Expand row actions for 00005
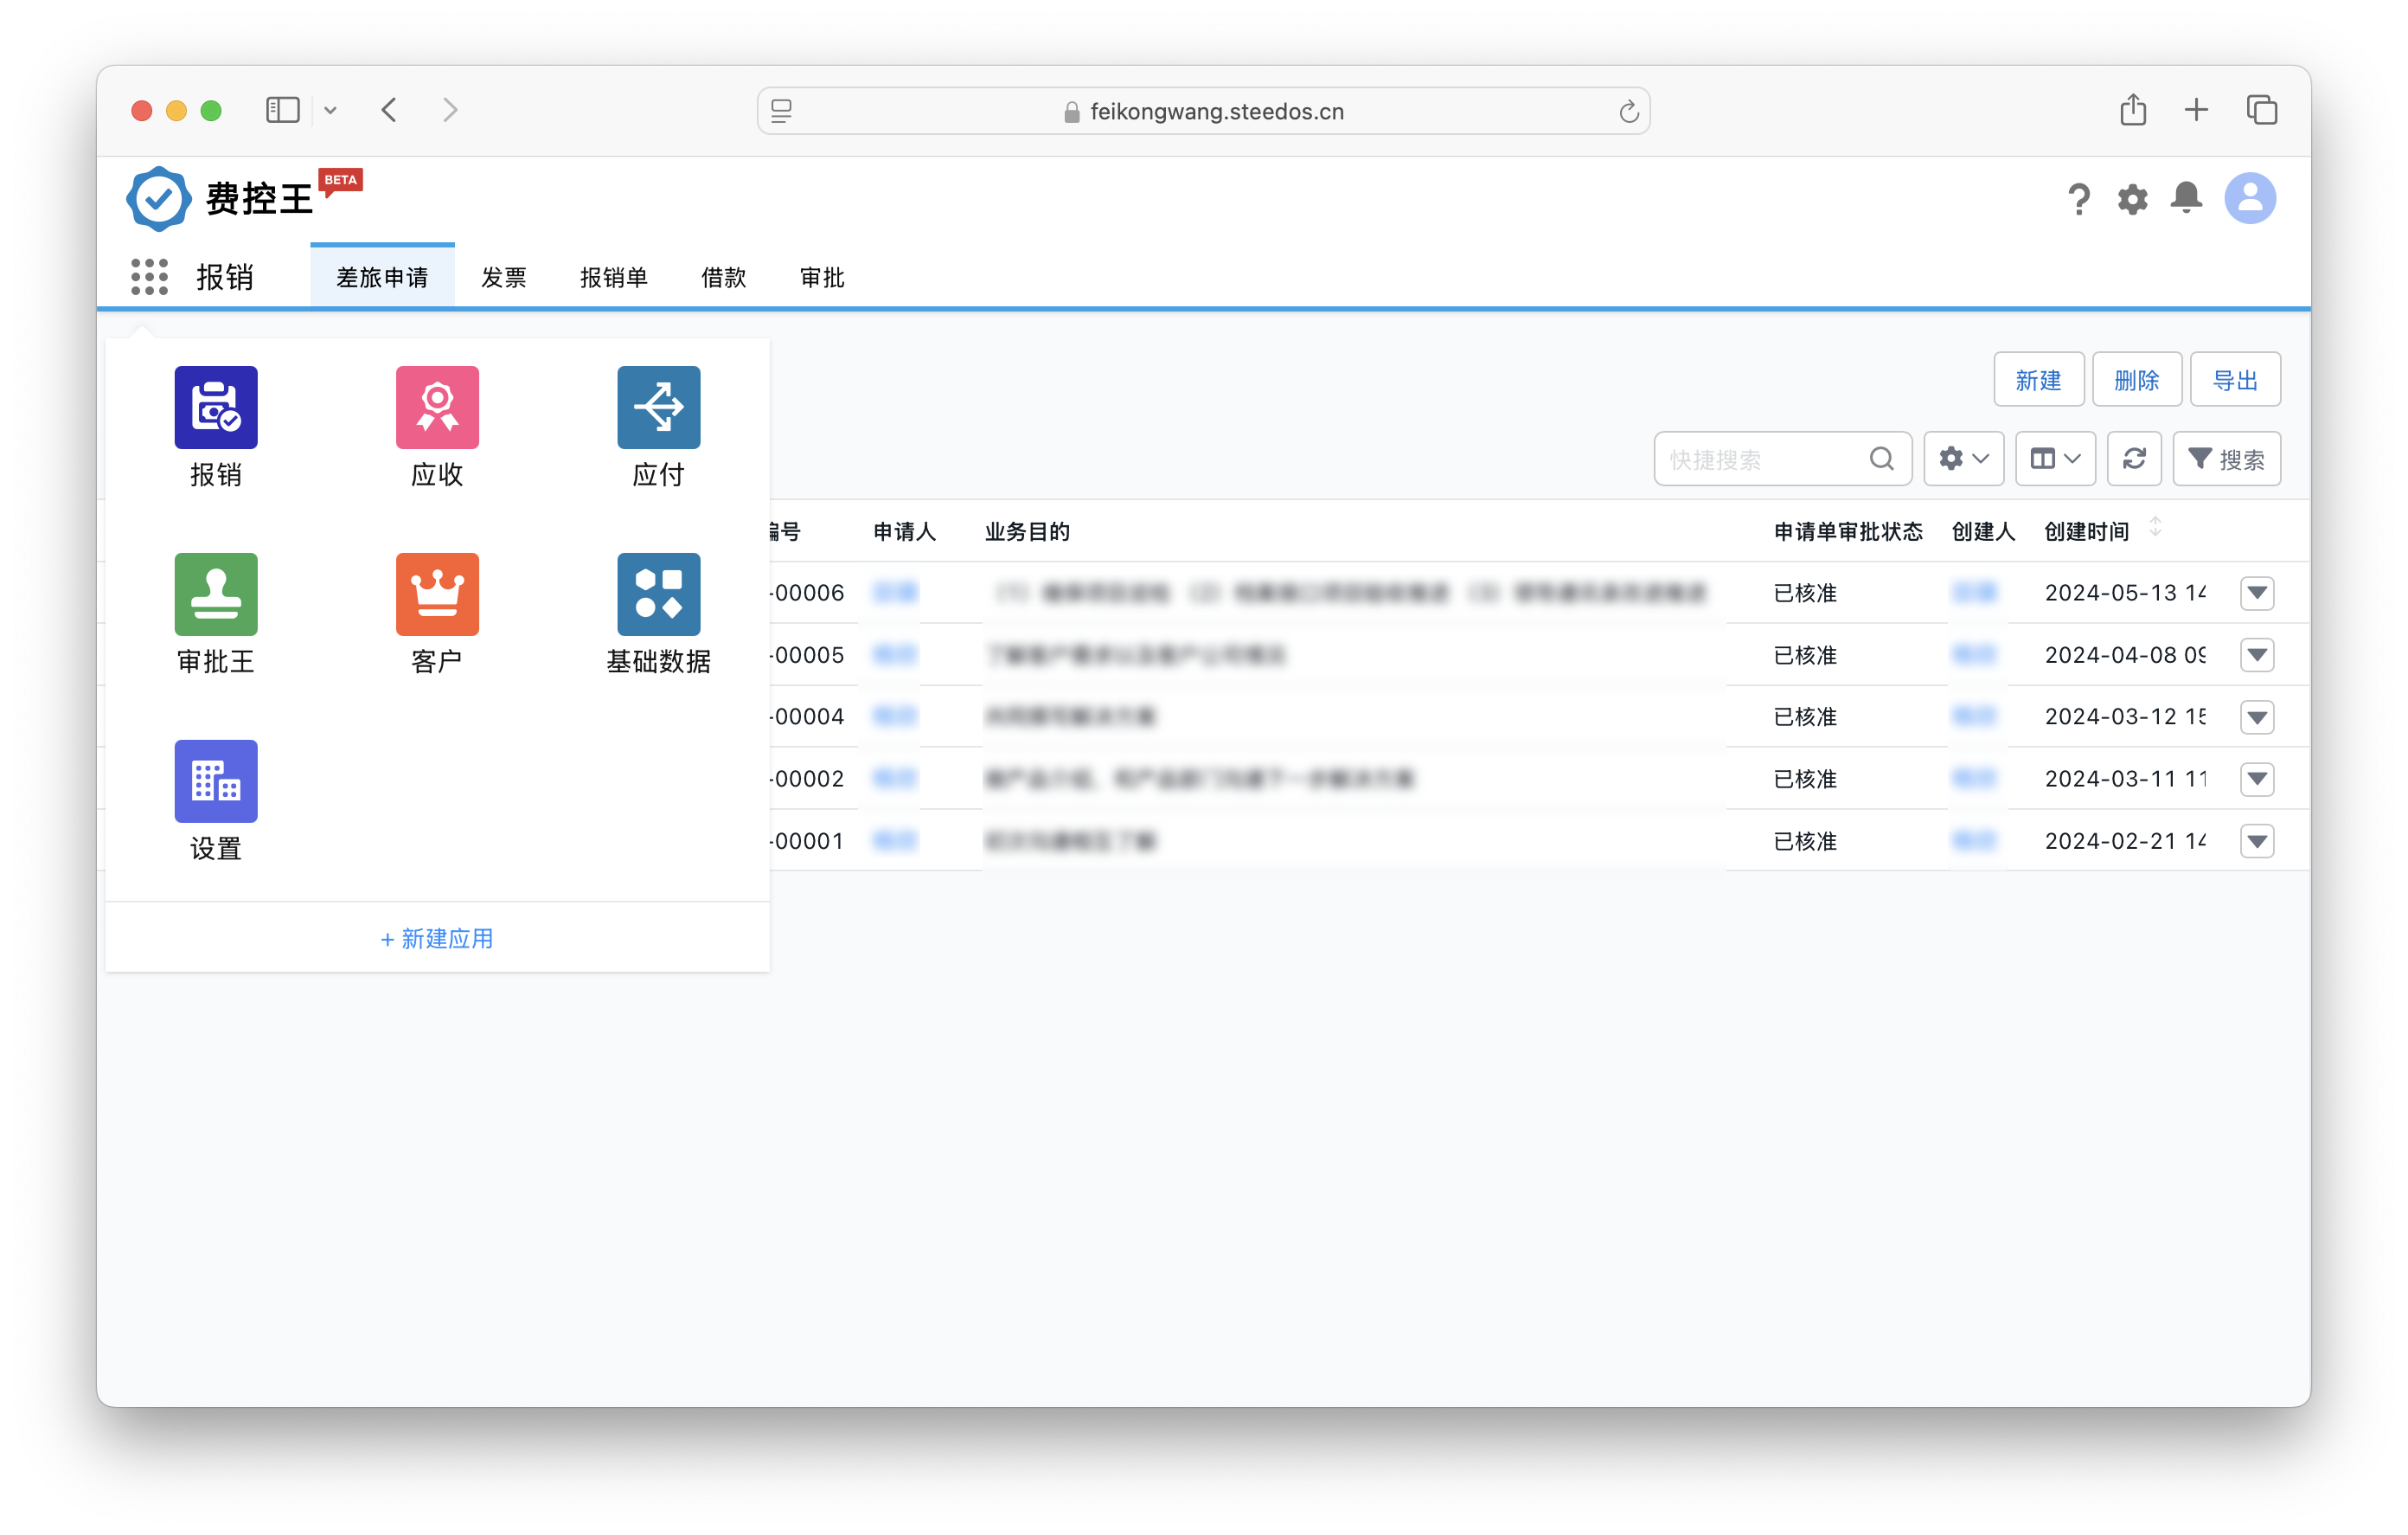The width and height of the screenshot is (2408, 1535). click(2257, 655)
